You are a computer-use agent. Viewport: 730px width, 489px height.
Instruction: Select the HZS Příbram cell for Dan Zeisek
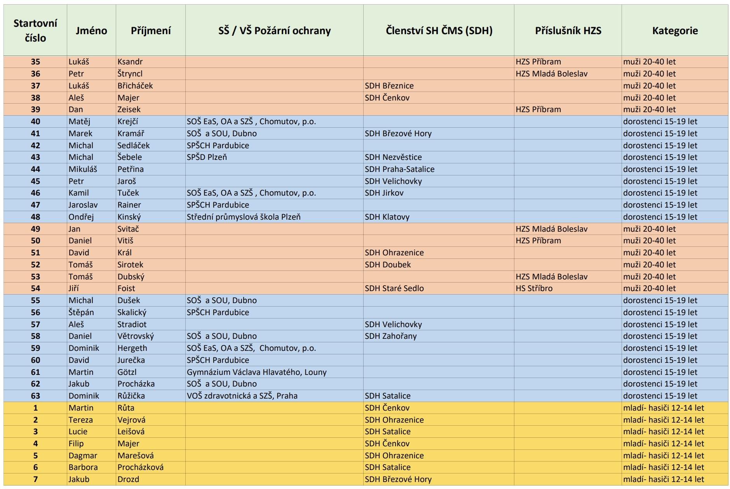[x=568, y=109]
